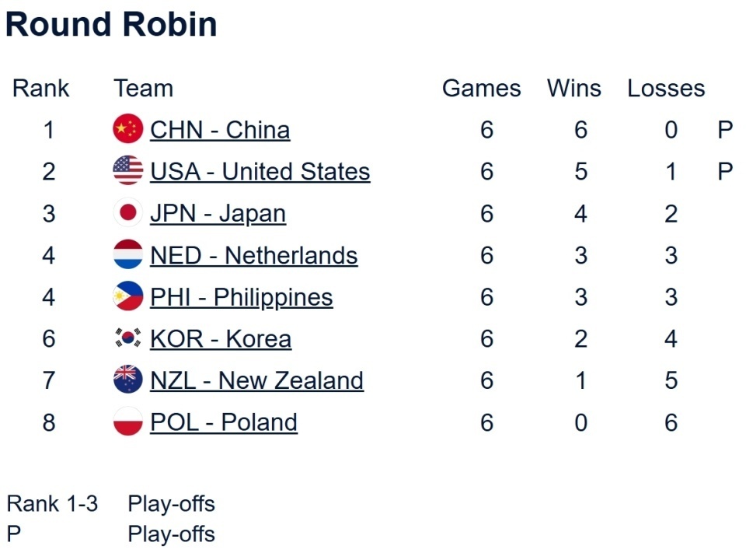Click the Losses column header
Image resolution: width=746 pixels, height=560 pixels.
coord(666,88)
